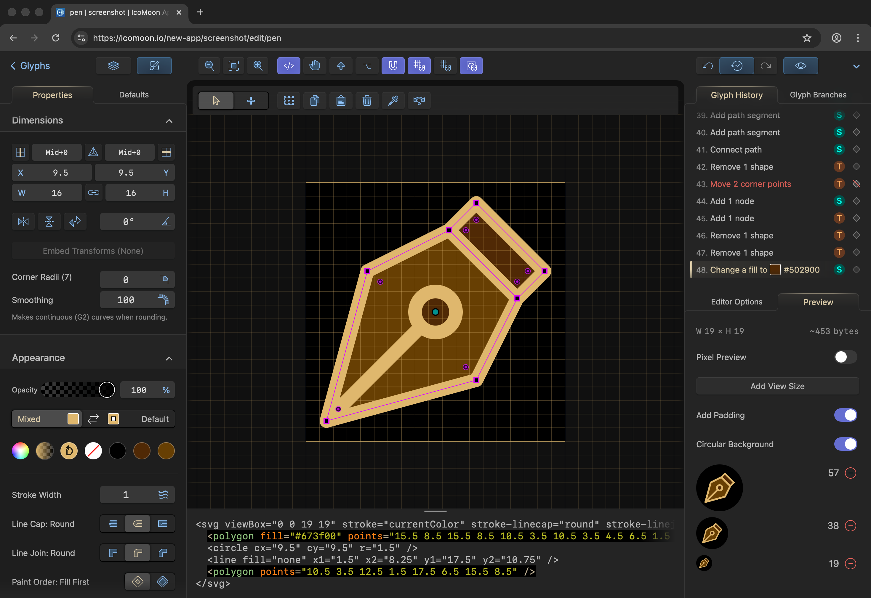Click the Delete (trash) icon above the canvas
Image resolution: width=871 pixels, height=598 pixels.
click(x=367, y=100)
